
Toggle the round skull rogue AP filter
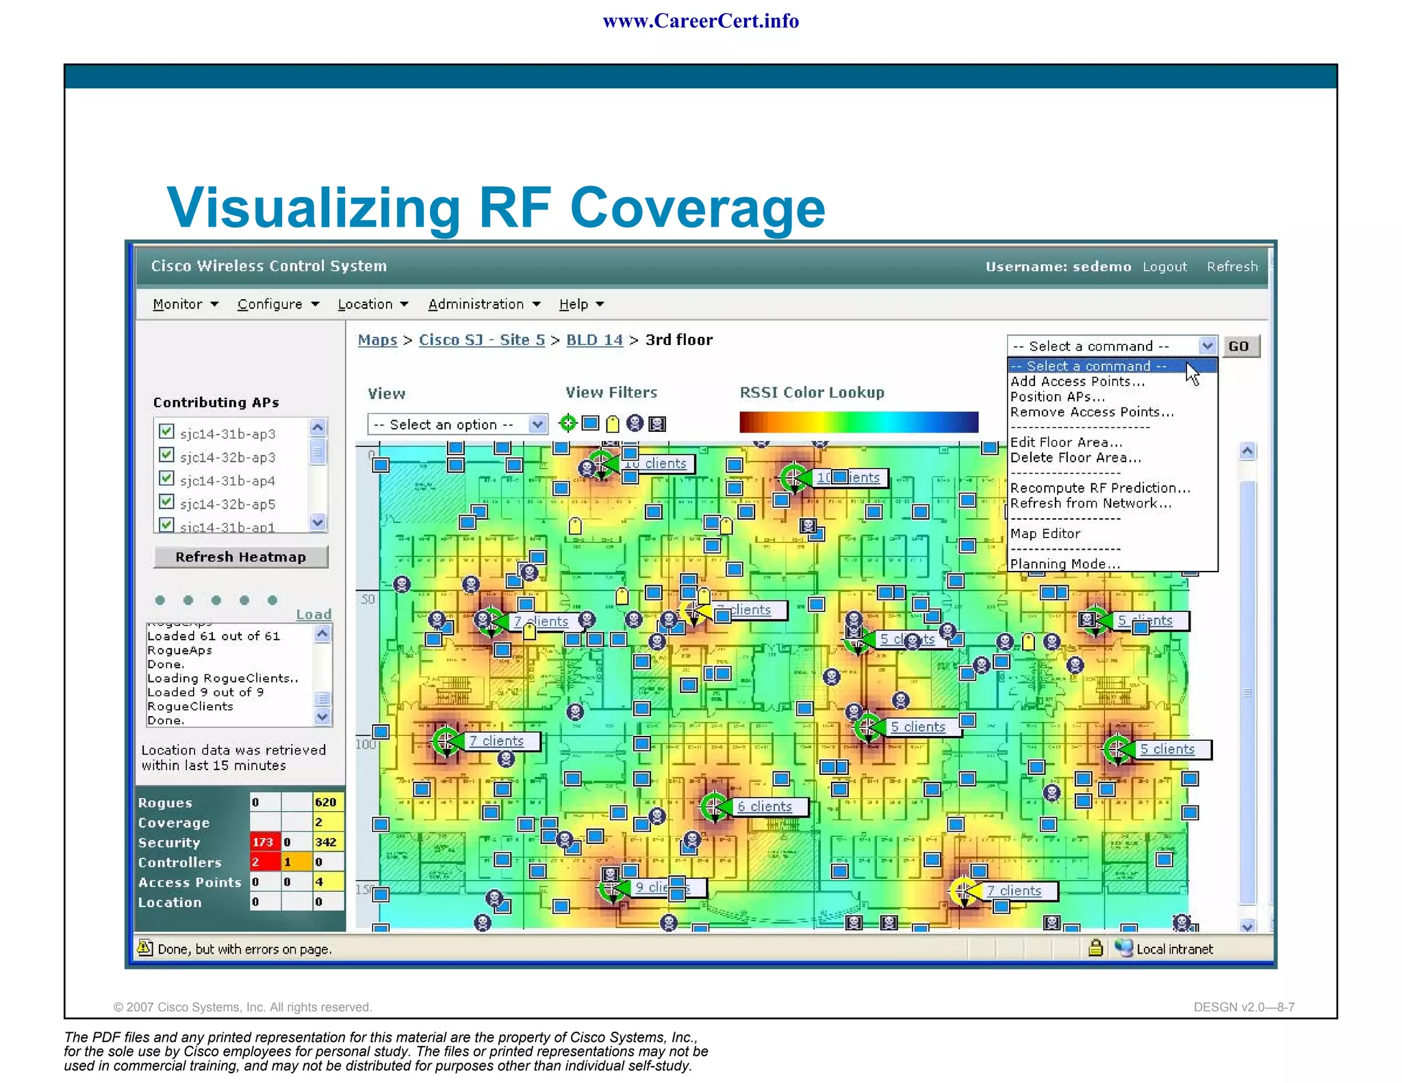click(635, 424)
